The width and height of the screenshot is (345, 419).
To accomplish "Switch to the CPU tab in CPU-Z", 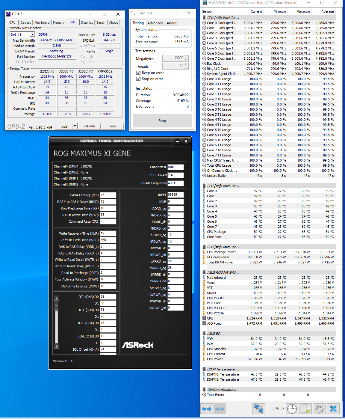I will click(12, 22).
